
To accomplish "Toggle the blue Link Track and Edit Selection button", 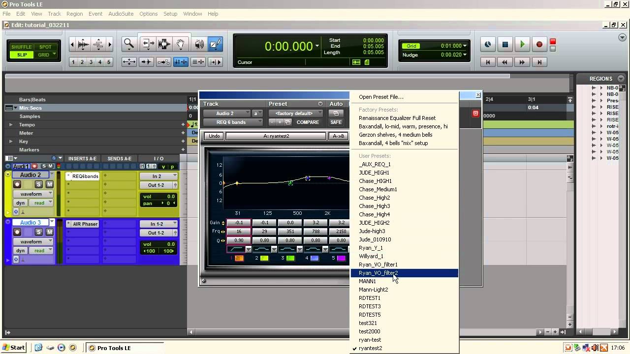I will [181, 62].
